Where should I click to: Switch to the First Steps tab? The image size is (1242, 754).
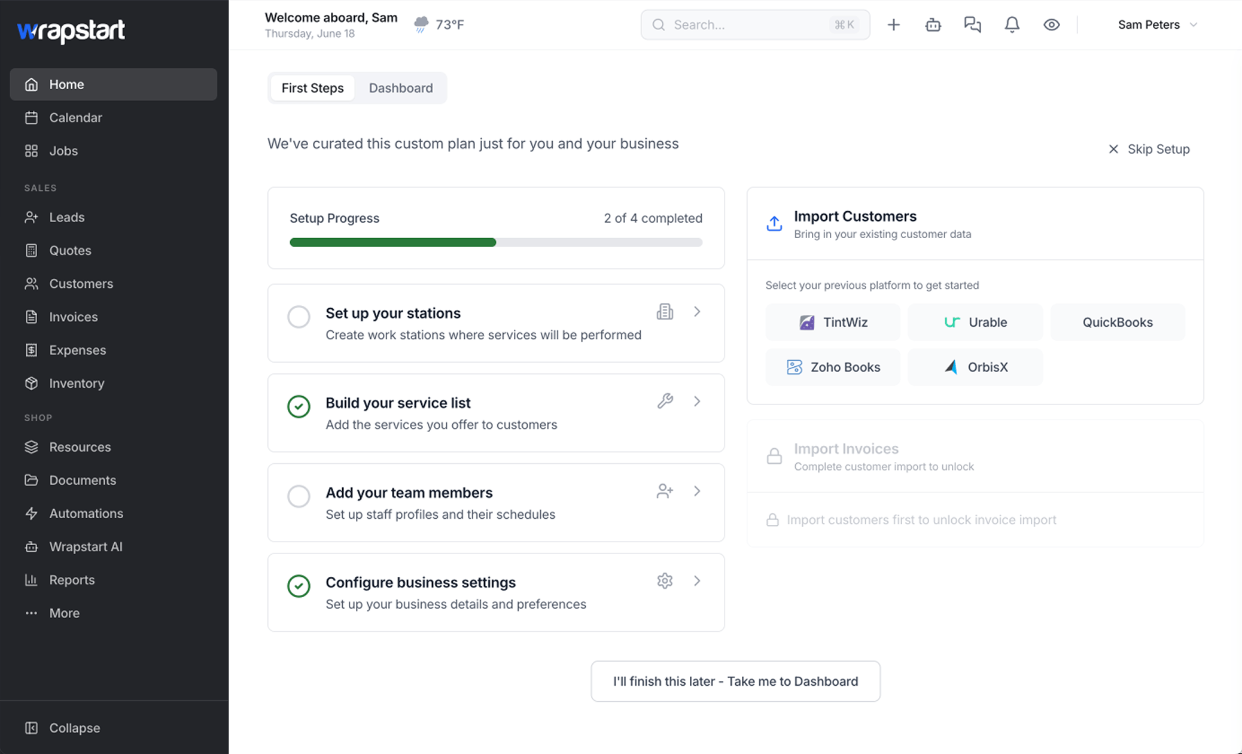point(312,88)
